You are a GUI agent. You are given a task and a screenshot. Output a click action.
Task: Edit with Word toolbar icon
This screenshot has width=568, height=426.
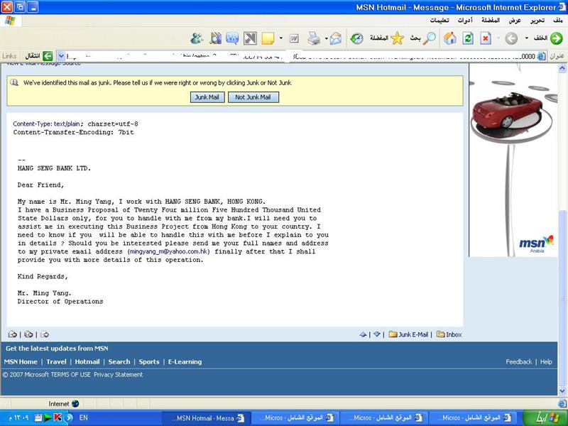coord(294,38)
